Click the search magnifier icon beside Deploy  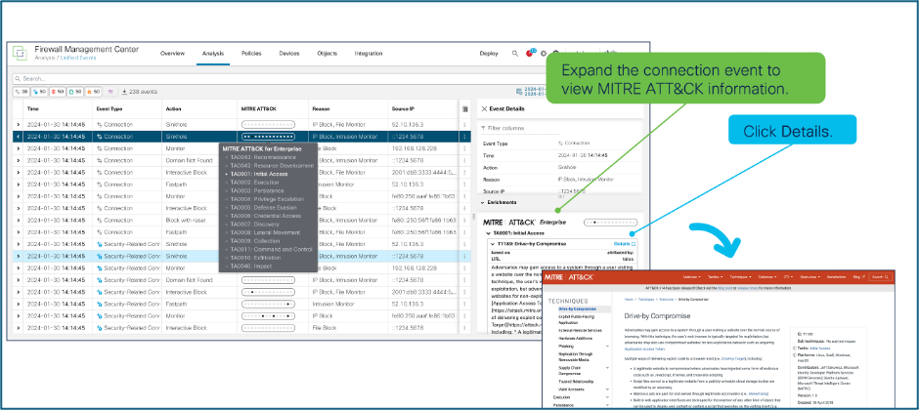515,54
